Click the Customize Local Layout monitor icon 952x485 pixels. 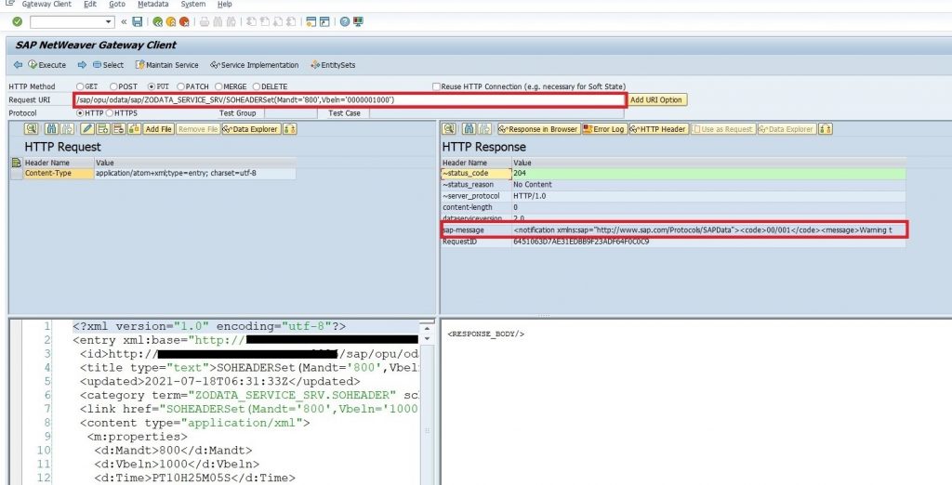[x=358, y=22]
